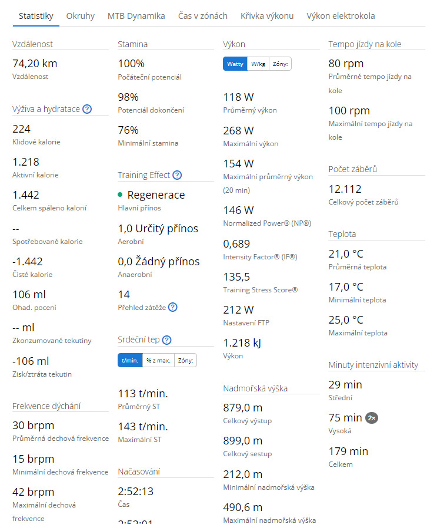Switch power display to Zóny
437x524 pixels.
pyautogui.click(x=280, y=64)
